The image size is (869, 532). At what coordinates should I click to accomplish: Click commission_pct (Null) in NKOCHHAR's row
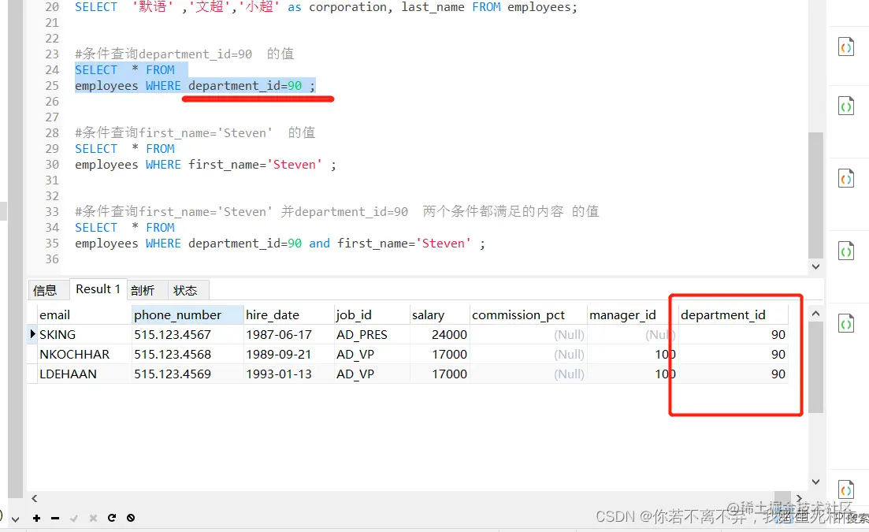pyautogui.click(x=528, y=354)
